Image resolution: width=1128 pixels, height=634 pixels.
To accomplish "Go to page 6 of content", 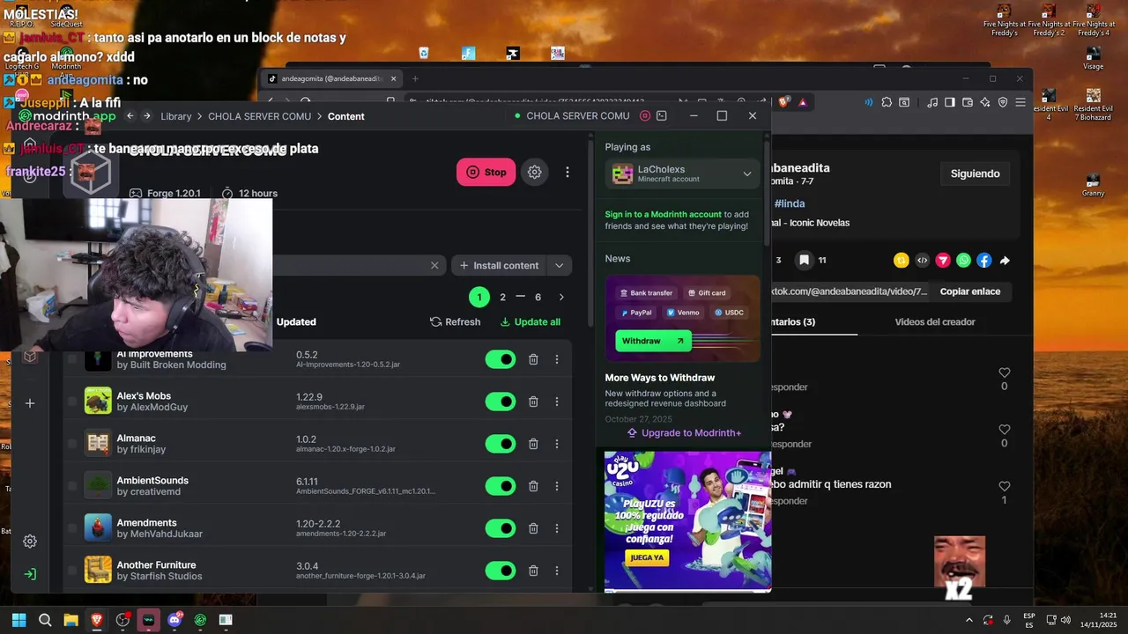I will click(x=538, y=297).
